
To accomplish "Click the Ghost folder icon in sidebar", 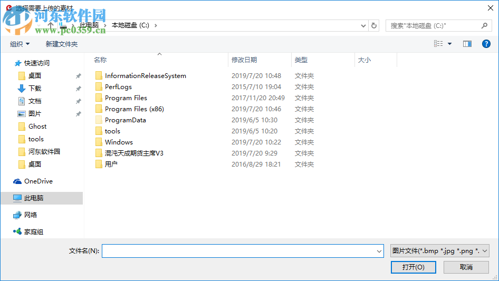I will (x=22, y=127).
